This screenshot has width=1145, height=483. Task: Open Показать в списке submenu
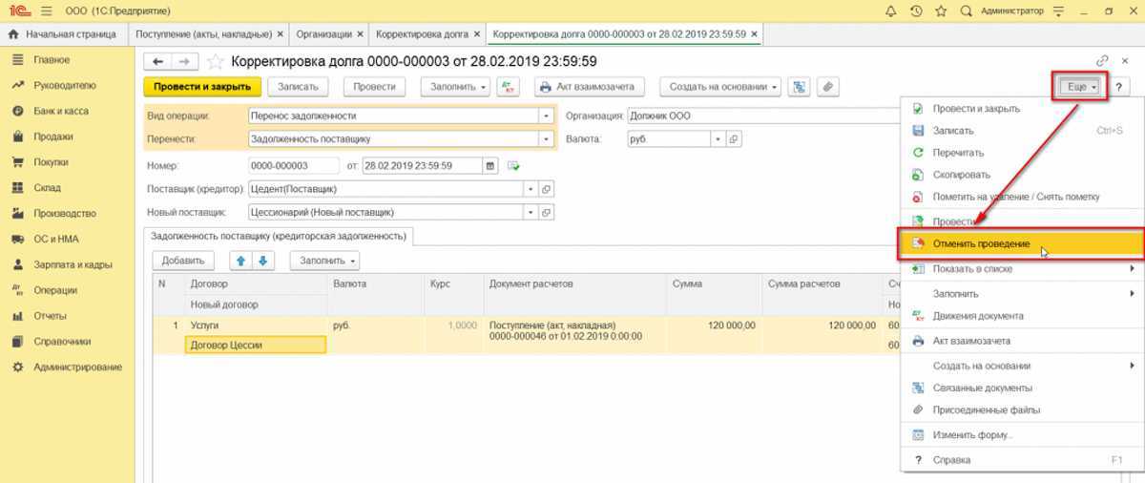[1021, 269]
